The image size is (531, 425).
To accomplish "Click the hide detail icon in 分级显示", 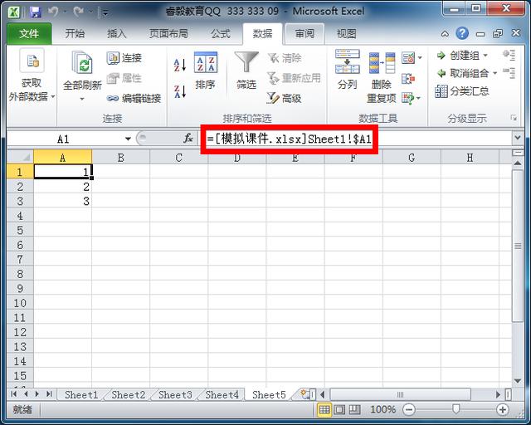I will click(x=509, y=73).
